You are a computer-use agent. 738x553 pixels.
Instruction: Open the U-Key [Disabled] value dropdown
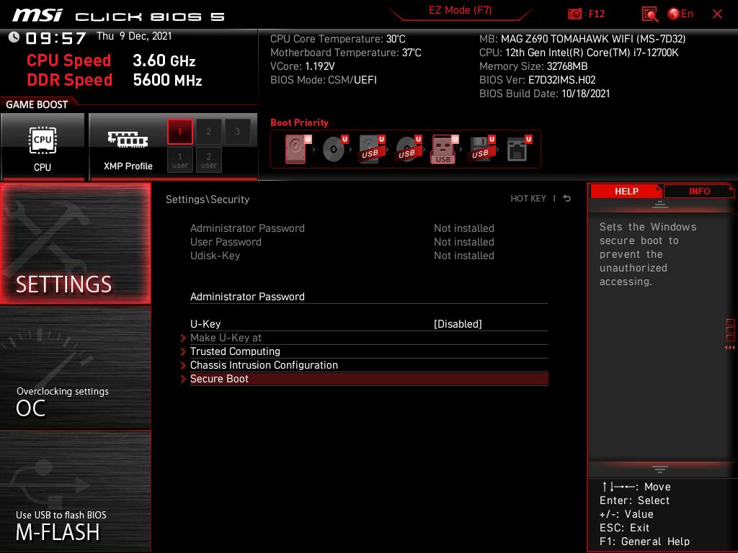[458, 324]
